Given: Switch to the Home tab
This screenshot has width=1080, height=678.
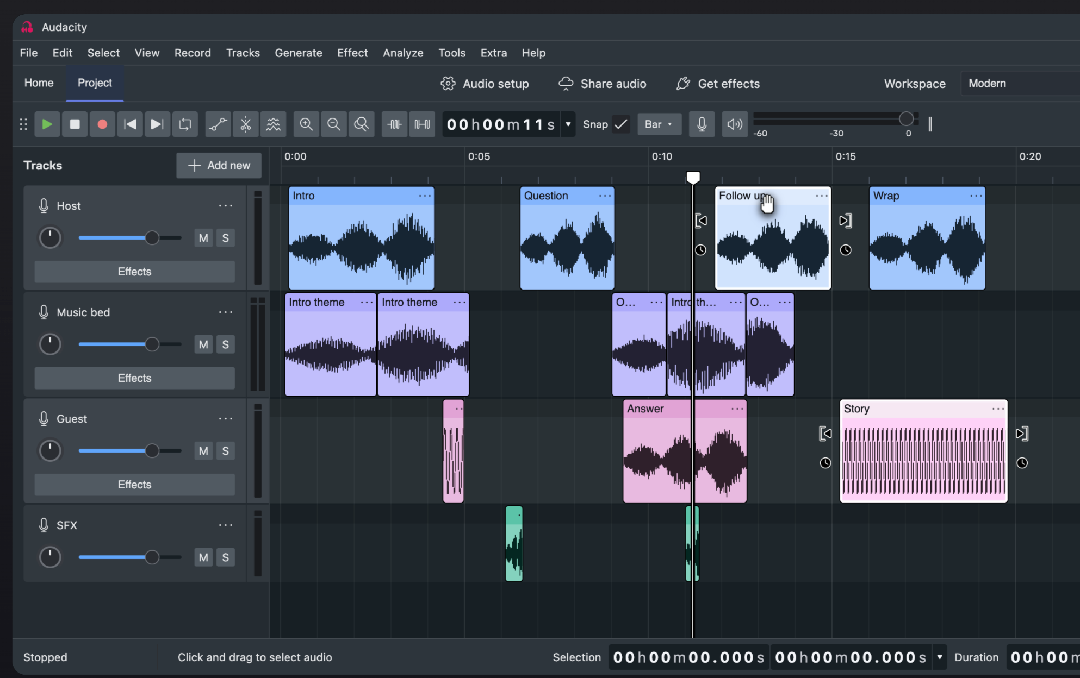Looking at the screenshot, I should (39, 83).
